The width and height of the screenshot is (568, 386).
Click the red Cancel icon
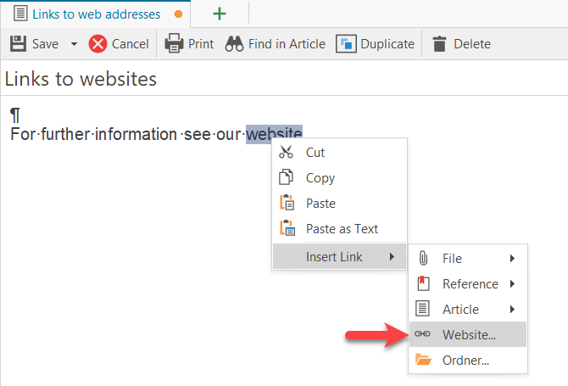point(98,44)
